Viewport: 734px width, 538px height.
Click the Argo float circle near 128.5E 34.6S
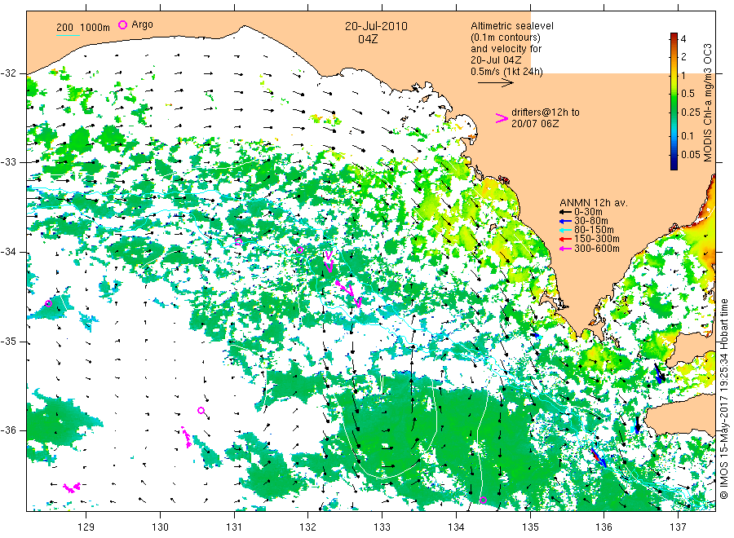[48, 303]
